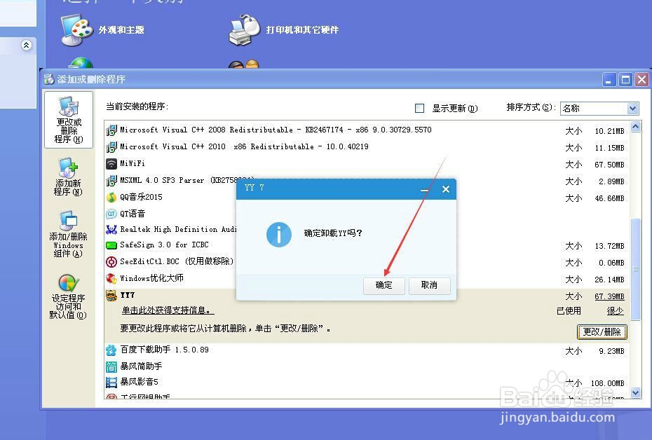652x440 pixels.
Task: Select 更改或删除程序 sidebar icon
Action: coord(69,120)
